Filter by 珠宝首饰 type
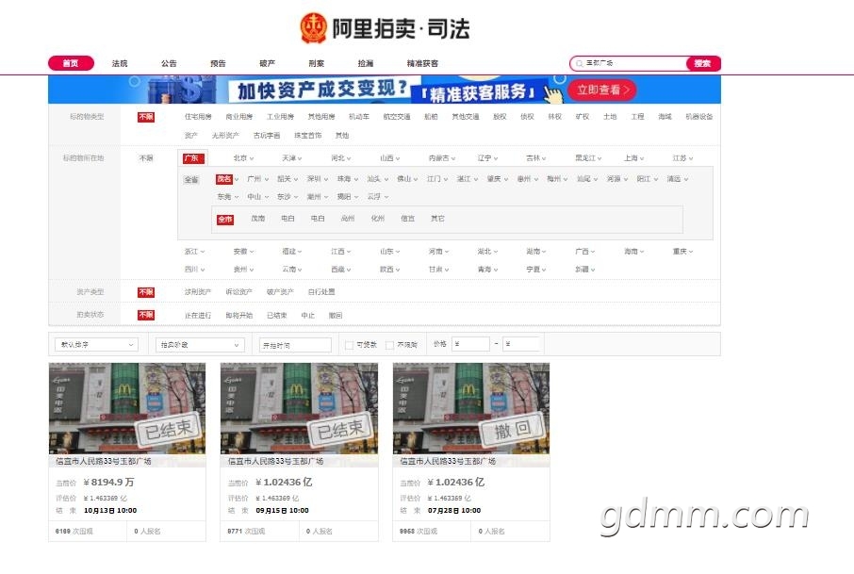 tap(307, 135)
